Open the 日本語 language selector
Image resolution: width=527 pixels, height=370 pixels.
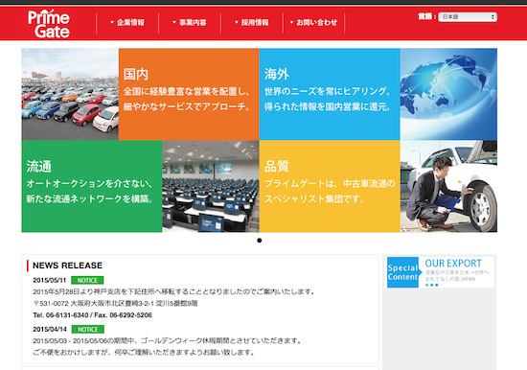point(468,17)
